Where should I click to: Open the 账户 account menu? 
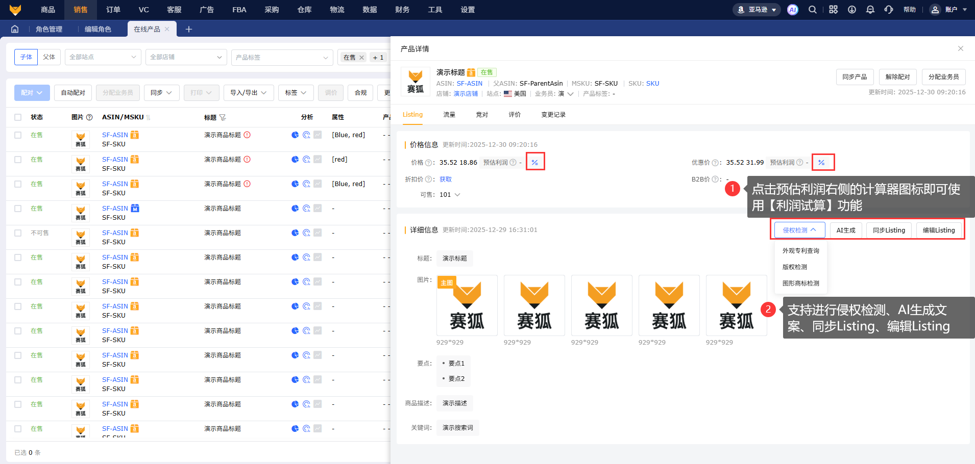tap(949, 10)
